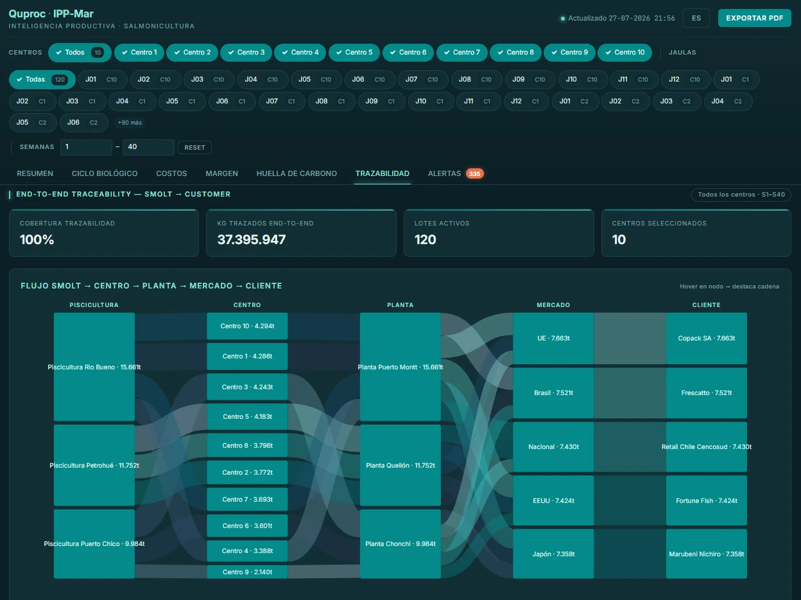The image size is (801, 600).
Task: Select the Nacional · 7.430t market node
Action: [553, 447]
